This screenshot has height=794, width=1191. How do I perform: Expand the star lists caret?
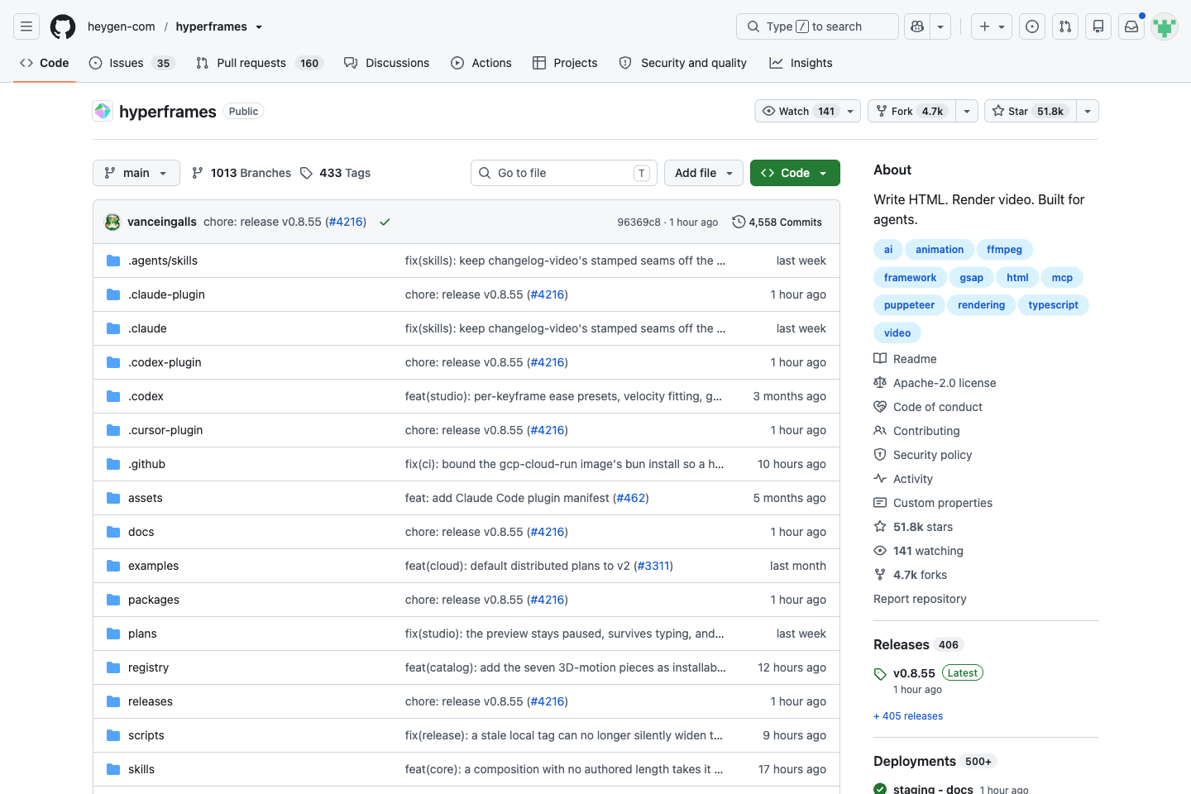click(x=1088, y=111)
